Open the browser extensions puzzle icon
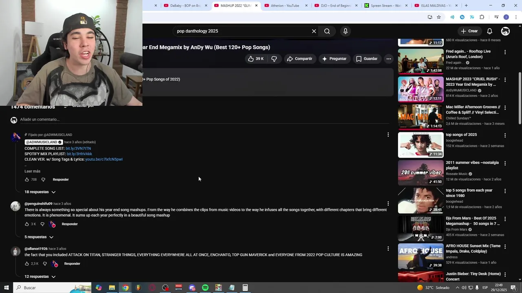 tap(482, 17)
